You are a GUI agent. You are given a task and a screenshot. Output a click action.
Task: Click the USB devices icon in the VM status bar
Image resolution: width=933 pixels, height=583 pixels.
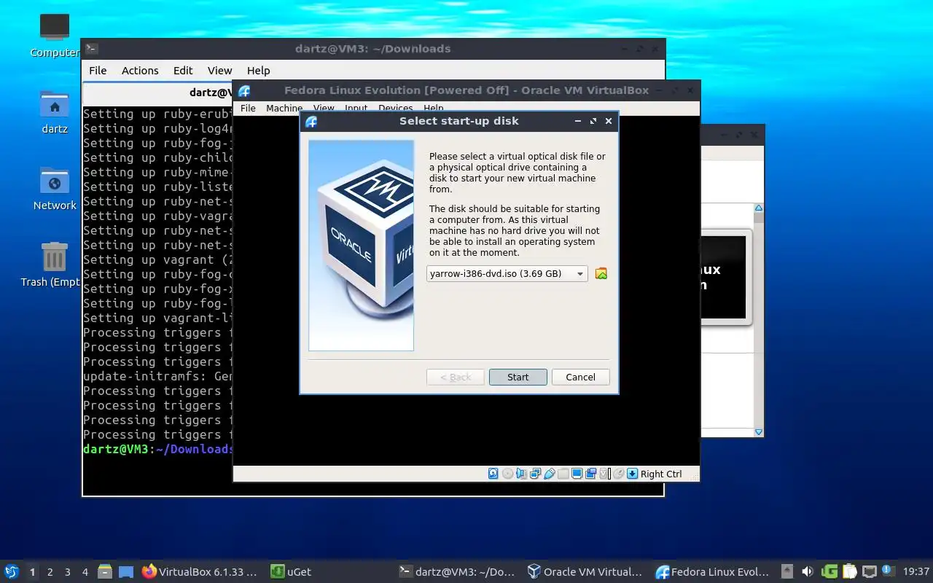point(549,474)
